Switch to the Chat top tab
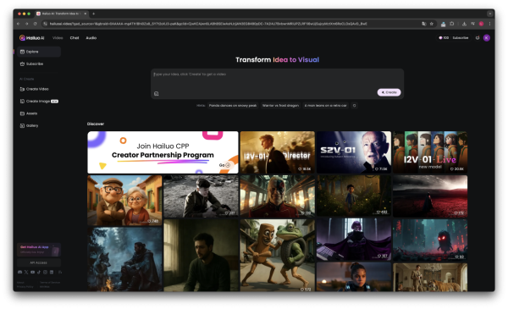Screen dimensions: 508x309 pyautogui.click(x=75, y=38)
